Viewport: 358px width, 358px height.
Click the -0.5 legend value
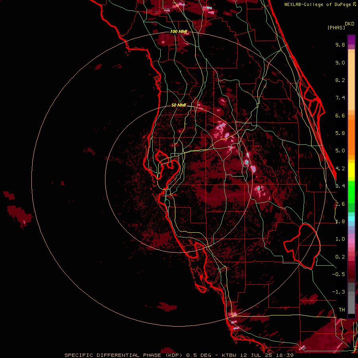pos(339,274)
